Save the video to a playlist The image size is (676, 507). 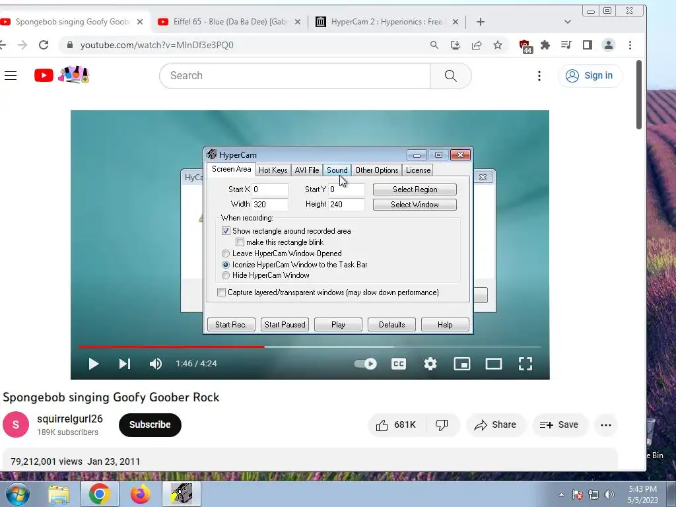point(559,425)
